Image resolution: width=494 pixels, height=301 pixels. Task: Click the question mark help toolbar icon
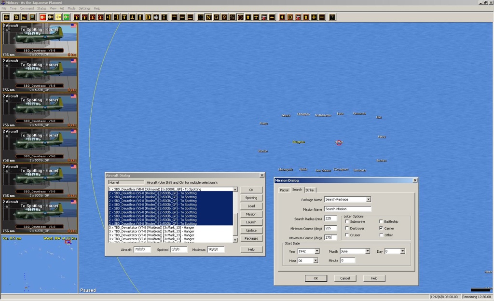(x=332, y=17)
